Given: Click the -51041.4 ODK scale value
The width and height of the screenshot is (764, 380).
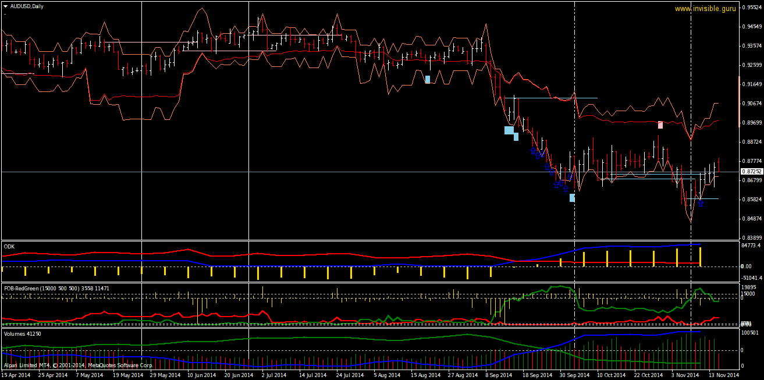Looking at the screenshot, I should (751, 278).
